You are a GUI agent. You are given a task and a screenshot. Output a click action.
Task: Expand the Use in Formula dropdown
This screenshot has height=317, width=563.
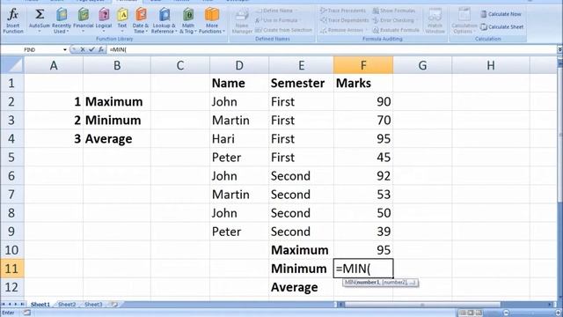300,20
